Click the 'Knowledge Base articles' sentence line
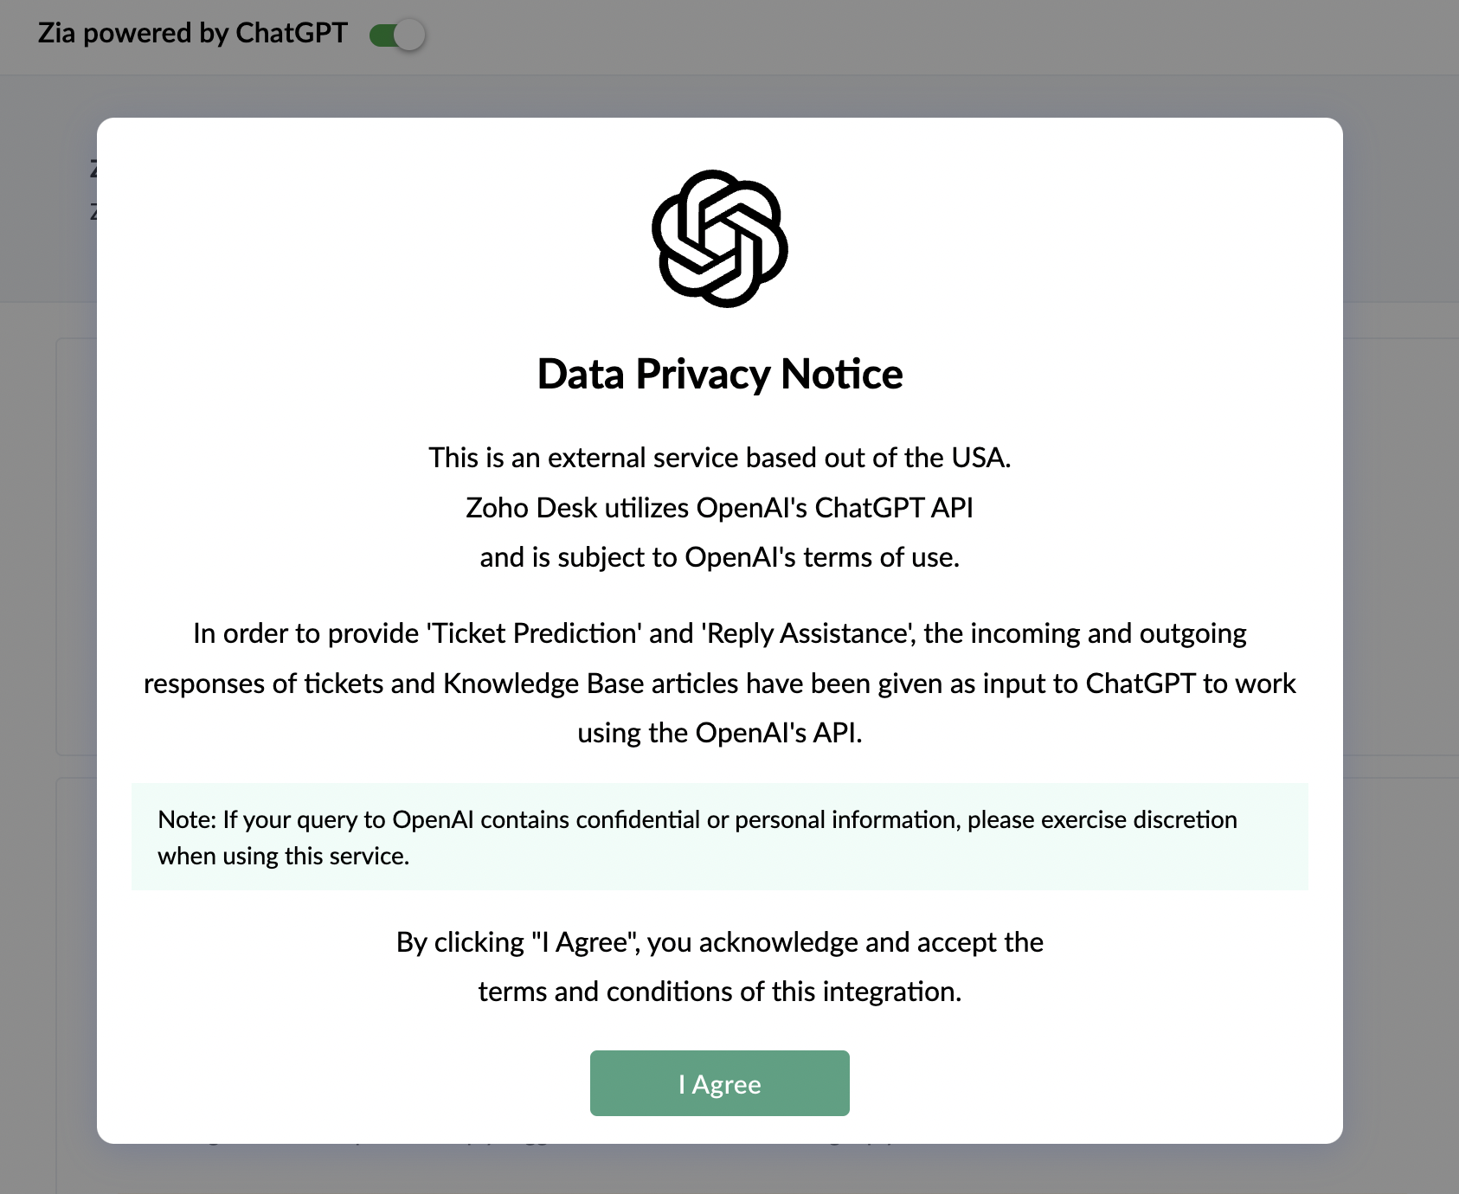 coord(719,684)
